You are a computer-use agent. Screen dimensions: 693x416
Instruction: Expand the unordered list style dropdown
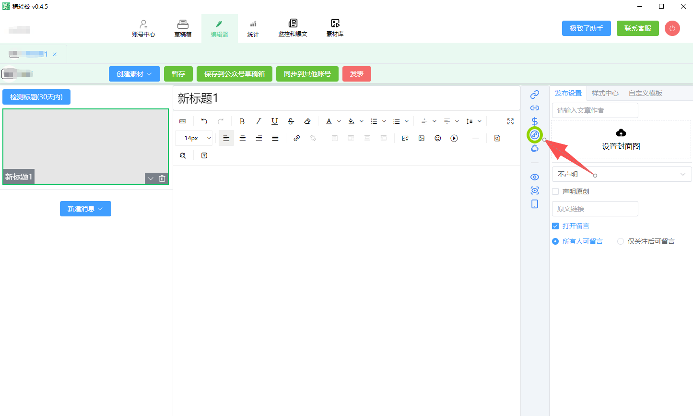pos(407,121)
